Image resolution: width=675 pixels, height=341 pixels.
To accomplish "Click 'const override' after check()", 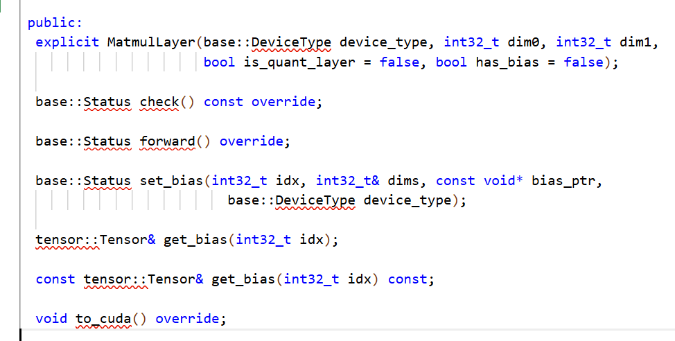I will click(260, 102).
